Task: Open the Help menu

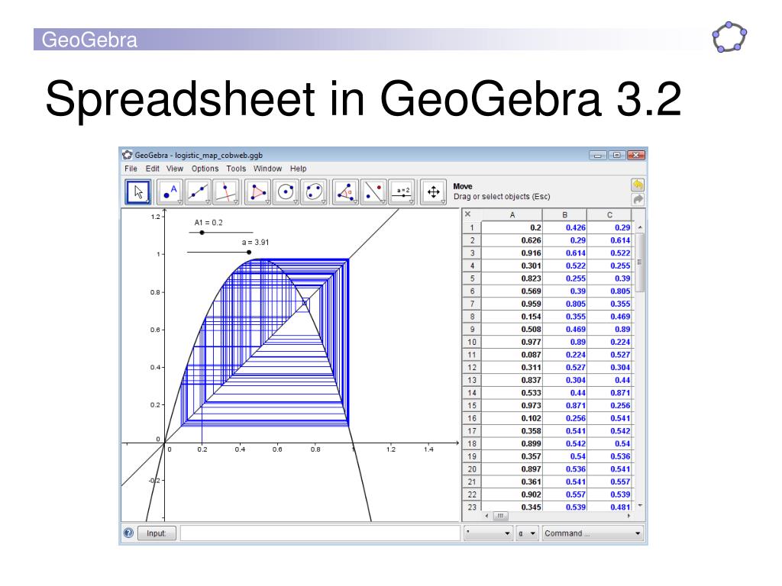Action: tap(299, 169)
